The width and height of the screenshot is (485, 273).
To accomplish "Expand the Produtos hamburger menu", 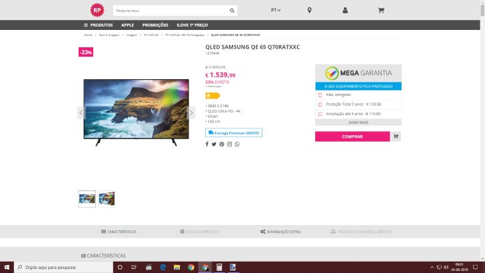I will [x=98, y=25].
